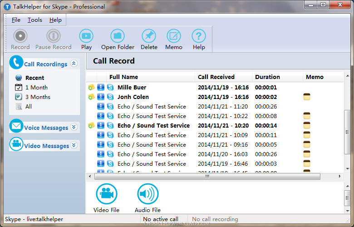Click the Pause Record icon

[x=54, y=36]
